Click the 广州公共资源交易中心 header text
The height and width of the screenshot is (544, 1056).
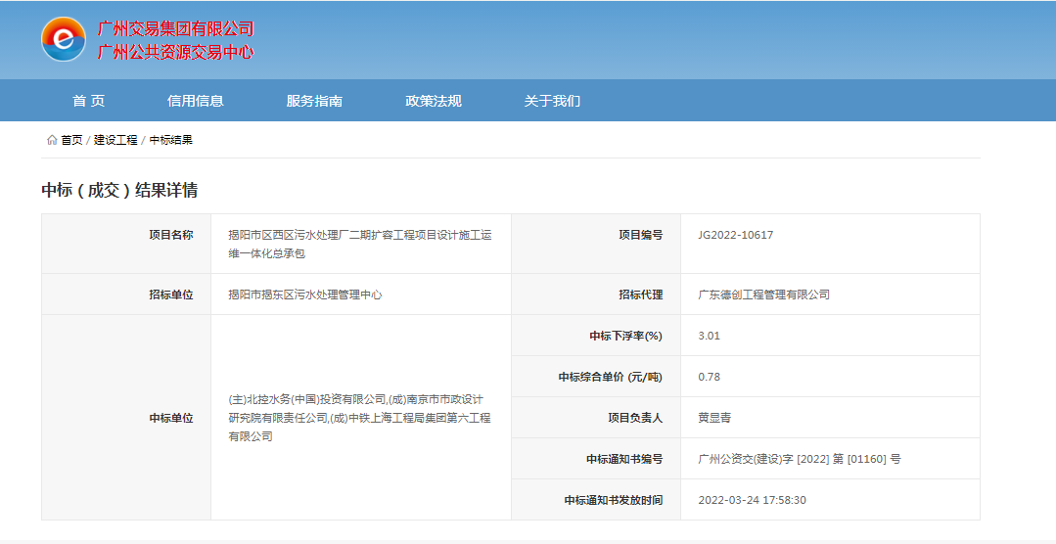(x=175, y=52)
